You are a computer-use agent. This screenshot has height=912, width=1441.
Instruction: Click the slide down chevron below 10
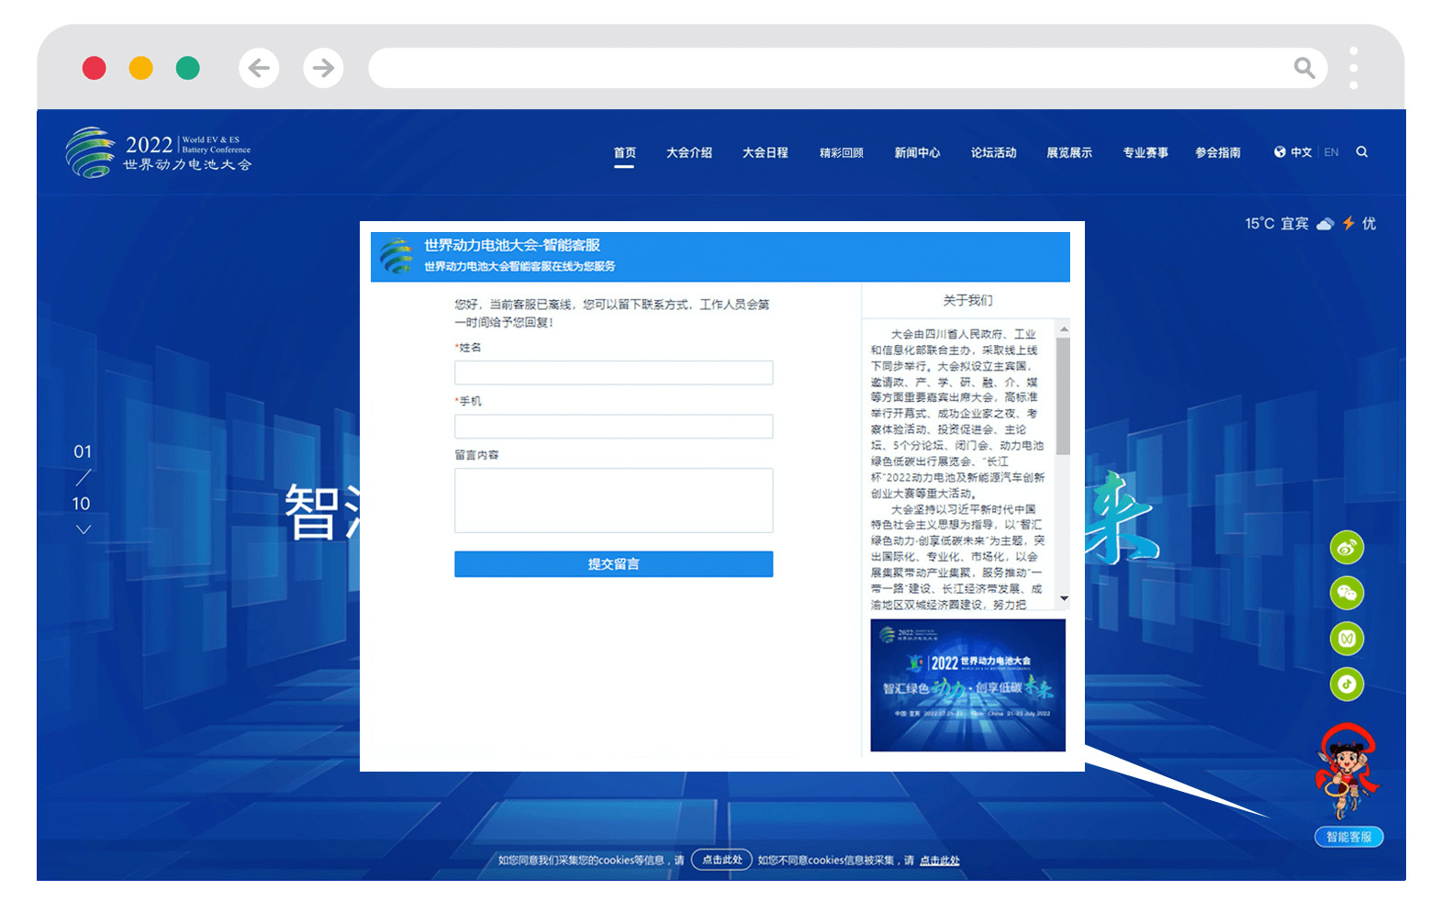84,529
